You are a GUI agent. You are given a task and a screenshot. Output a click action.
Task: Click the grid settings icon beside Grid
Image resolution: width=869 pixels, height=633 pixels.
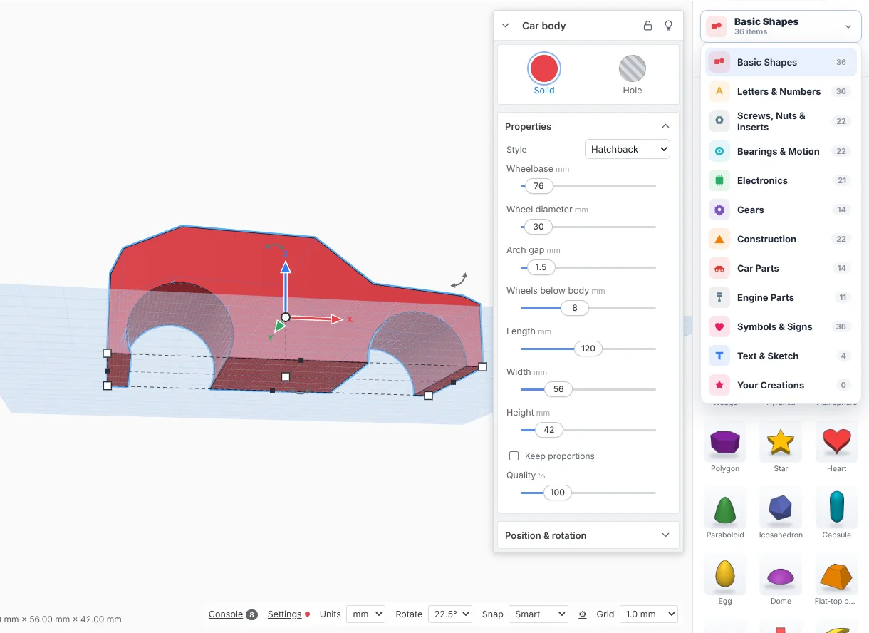coord(583,614)
